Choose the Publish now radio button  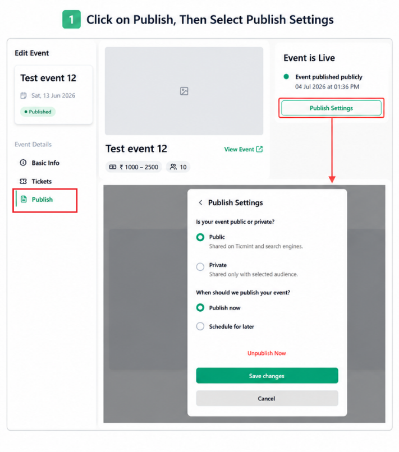tap(200, 307)
